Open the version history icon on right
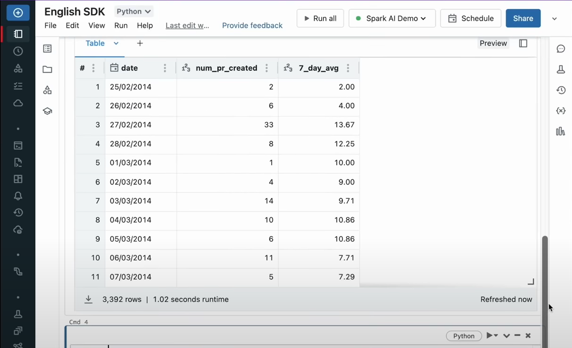The image size is (572, 348). point(561,90)
